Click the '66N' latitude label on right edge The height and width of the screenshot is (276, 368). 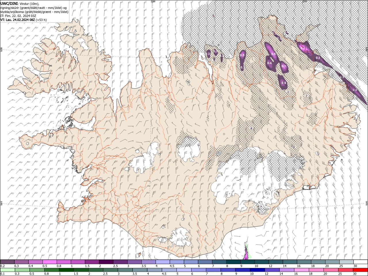pos(367,49)
